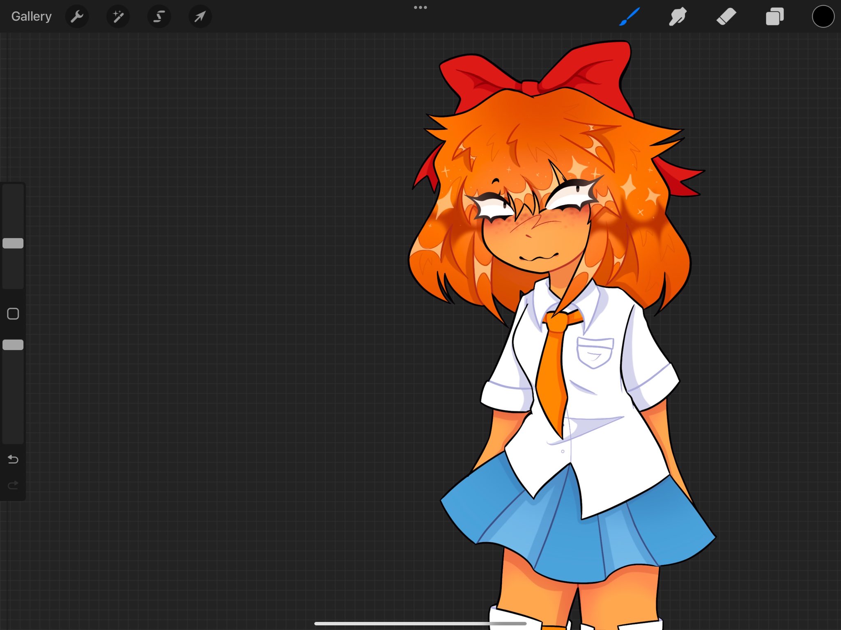Open the Layers panel
Screen dimensions: 841x630
tap(774, 17)
